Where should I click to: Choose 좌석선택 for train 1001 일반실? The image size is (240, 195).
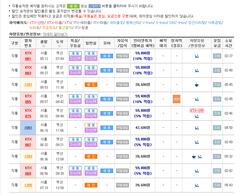[x=91, y=130]
